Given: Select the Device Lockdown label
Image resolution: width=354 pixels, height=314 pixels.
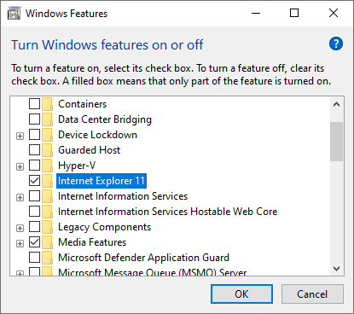Looking at the screenshot, I should pyautogui.click(x=97, y=135).
